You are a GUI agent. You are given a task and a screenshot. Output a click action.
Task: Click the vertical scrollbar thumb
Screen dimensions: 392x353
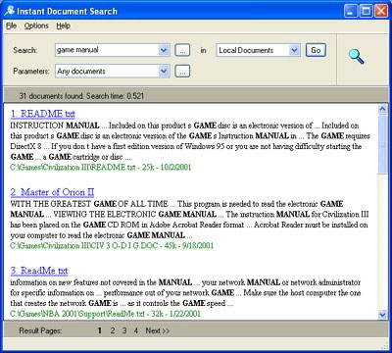click(382, 144)
